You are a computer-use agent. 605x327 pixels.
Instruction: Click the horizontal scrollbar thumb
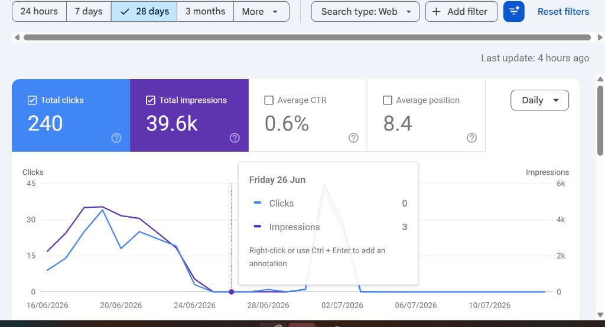click(x=307, y=37)
